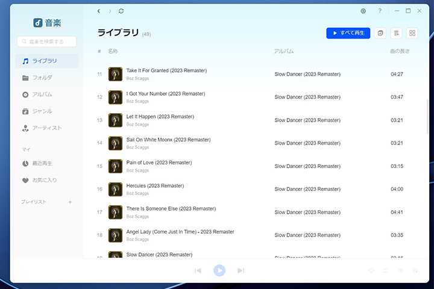This screenshot has width=434, height=289.
Task: Skip to the next track
Action: click(x=241, y=271)
